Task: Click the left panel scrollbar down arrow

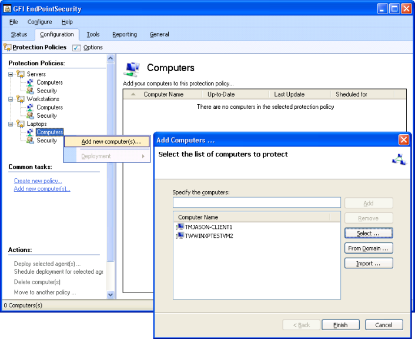Action: (111, 294)
